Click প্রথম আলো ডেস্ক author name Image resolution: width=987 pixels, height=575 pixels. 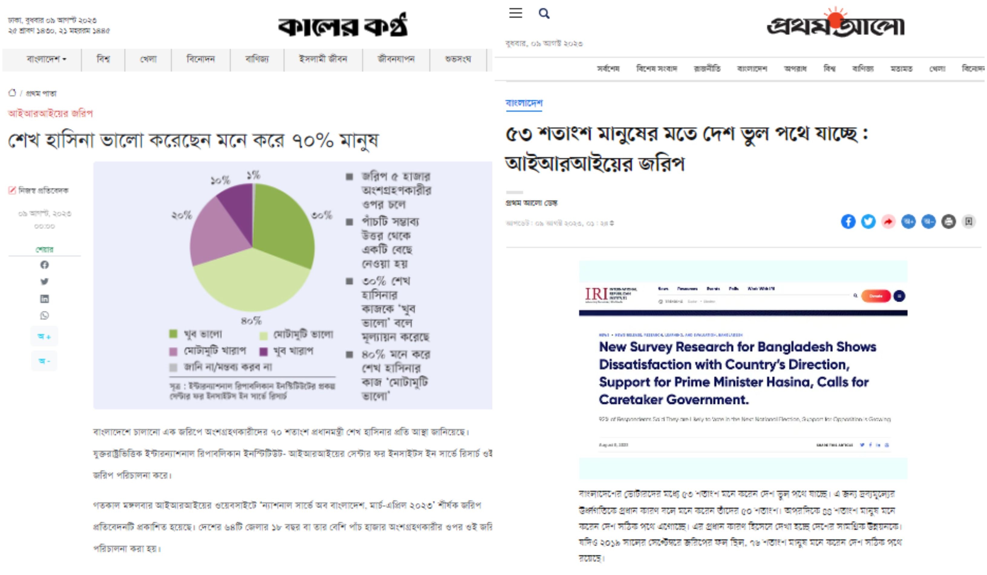point(531,203)
